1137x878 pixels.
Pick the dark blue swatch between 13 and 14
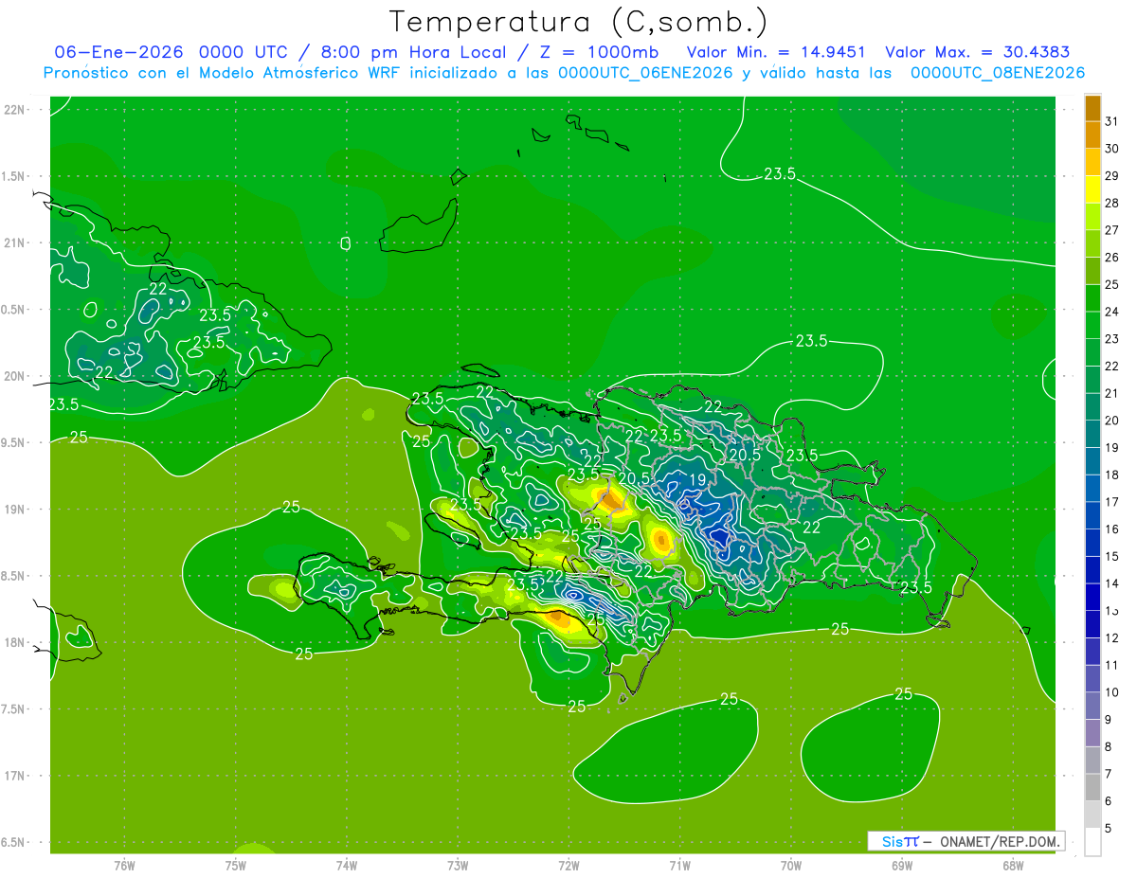pos(1092,597)
